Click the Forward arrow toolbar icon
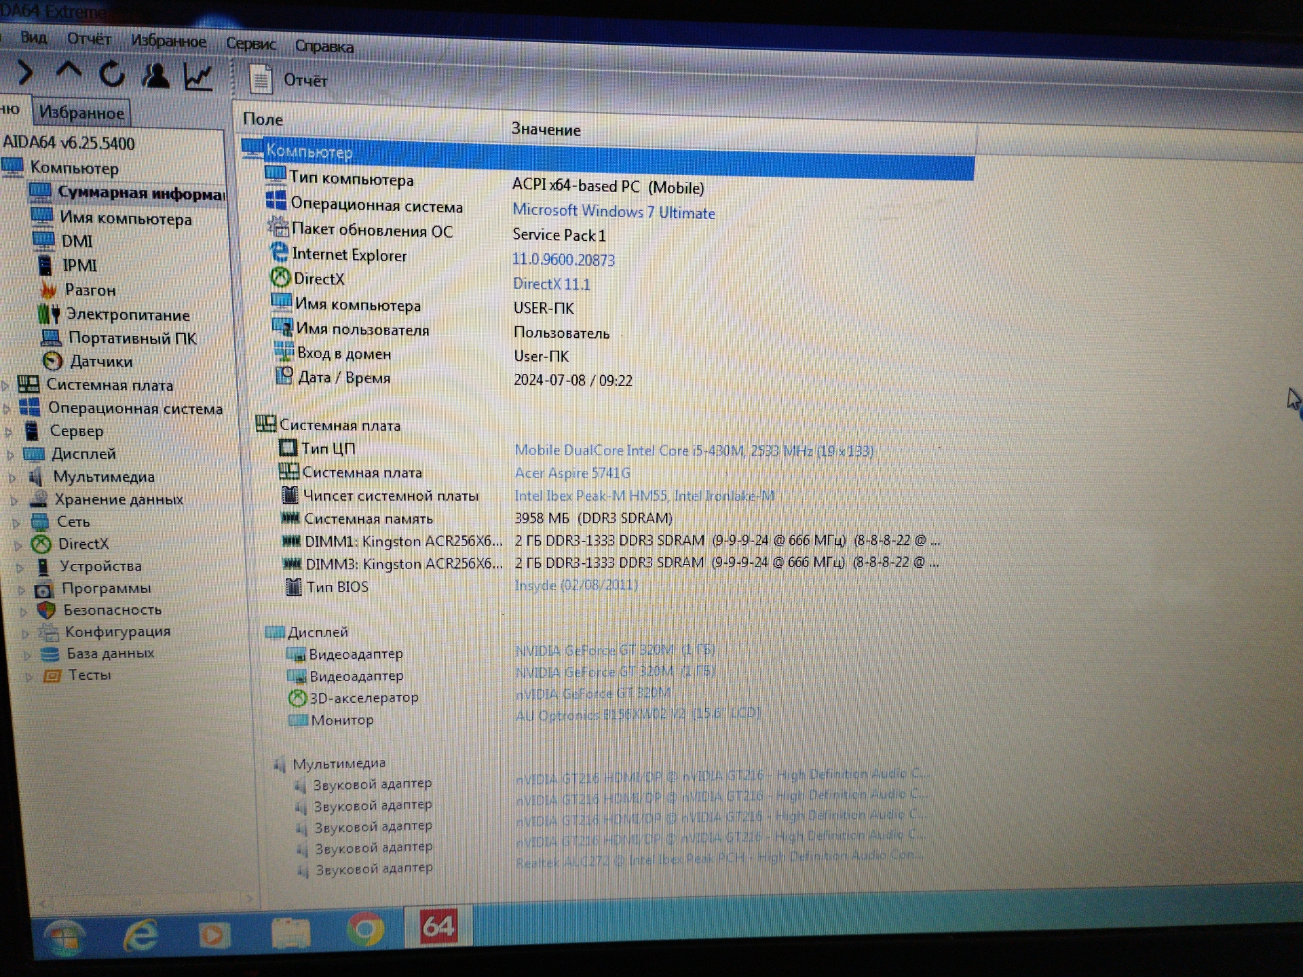The width and height of the screenshot is (1303, 977). (x=24, y=73)
